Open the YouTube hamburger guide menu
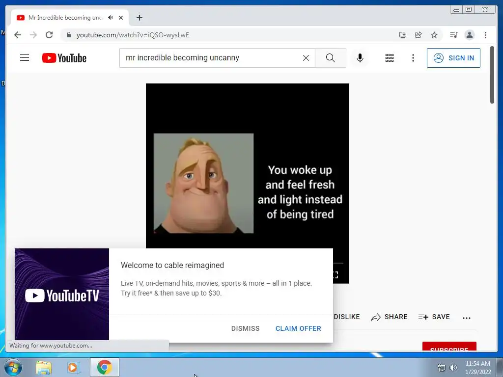Screen dimensions: 503x377 pos(25,58)
